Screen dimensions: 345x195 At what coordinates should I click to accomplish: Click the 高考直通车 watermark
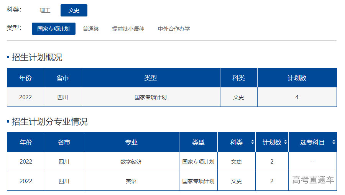pos(313,180)
